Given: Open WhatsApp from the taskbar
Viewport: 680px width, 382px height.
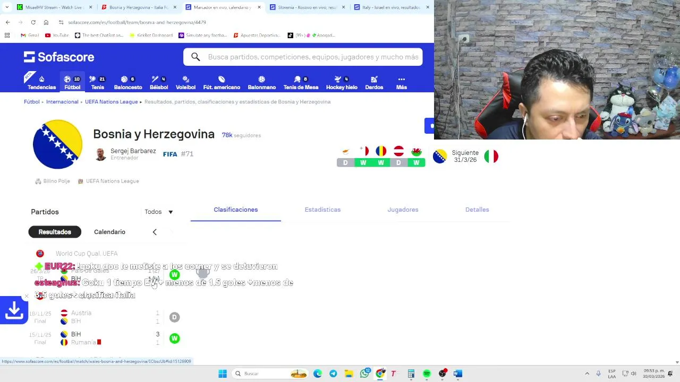Looking at the screenshot, I should coord(364,374).
